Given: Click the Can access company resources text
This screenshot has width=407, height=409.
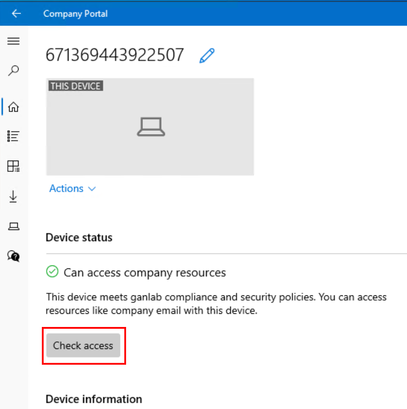Looking at the screenshot, I should [145, 273].
